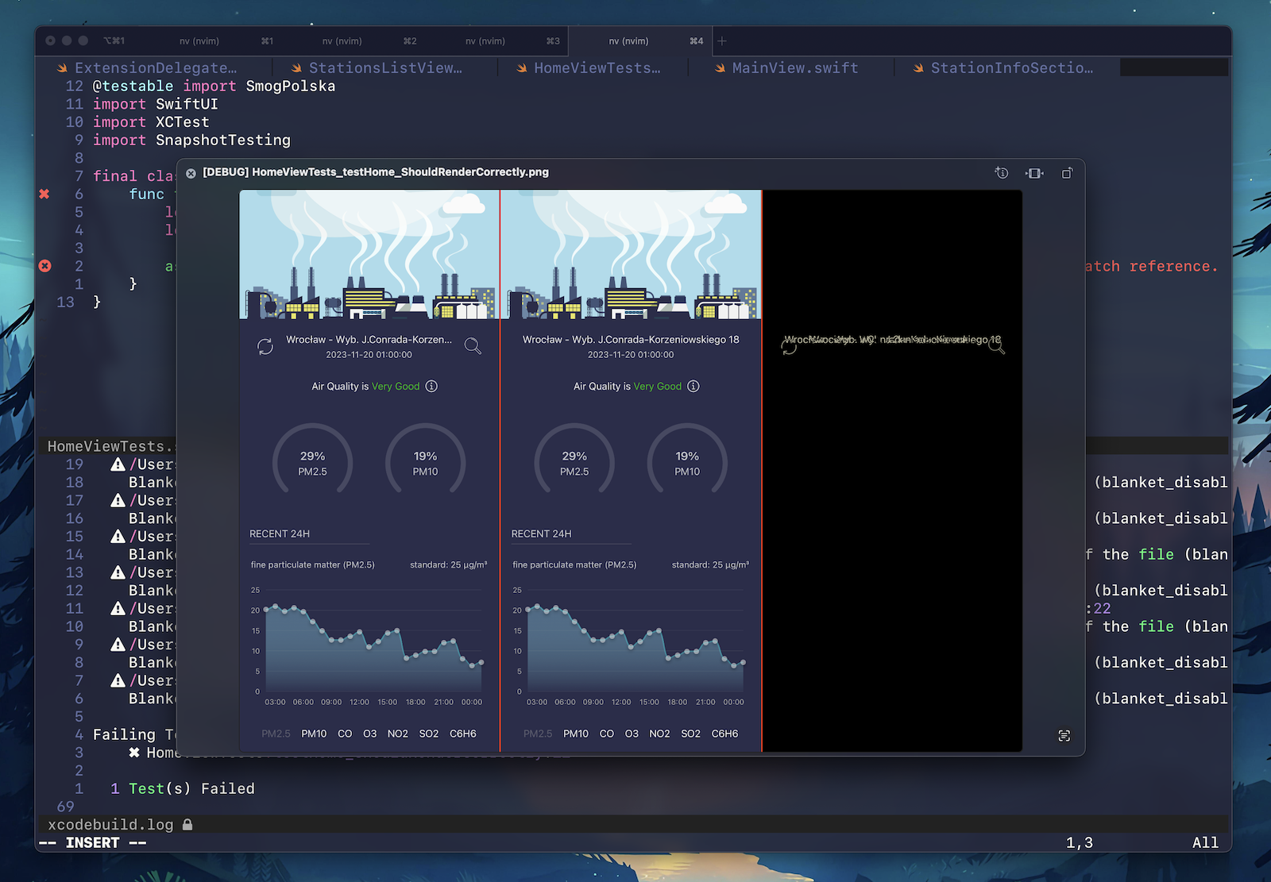Click full station name in middle snapshot

631,340
